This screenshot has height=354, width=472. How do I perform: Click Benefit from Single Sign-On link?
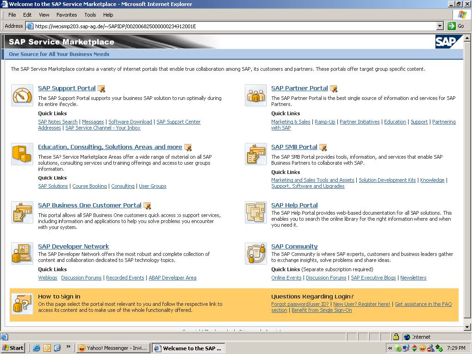click(x=322, y=310)
